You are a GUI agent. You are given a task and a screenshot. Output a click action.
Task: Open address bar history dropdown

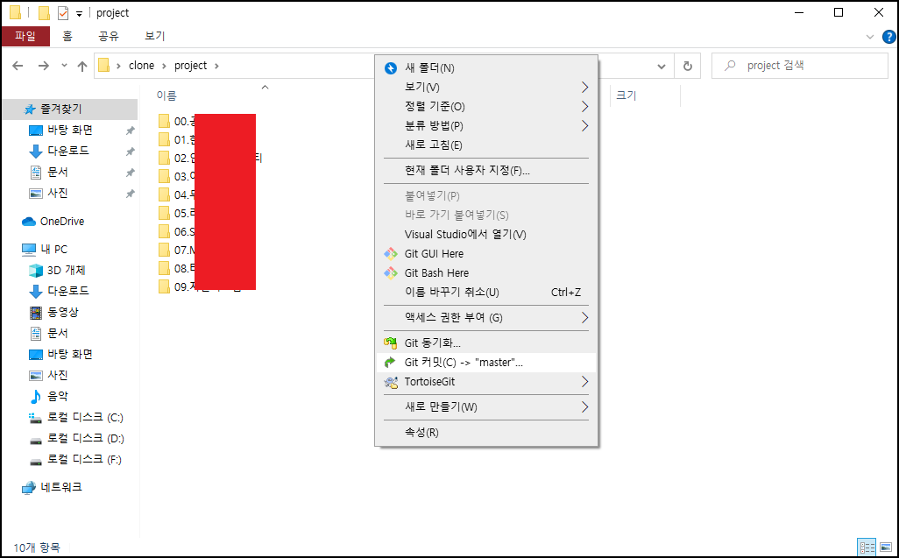(x=661, y=66)
